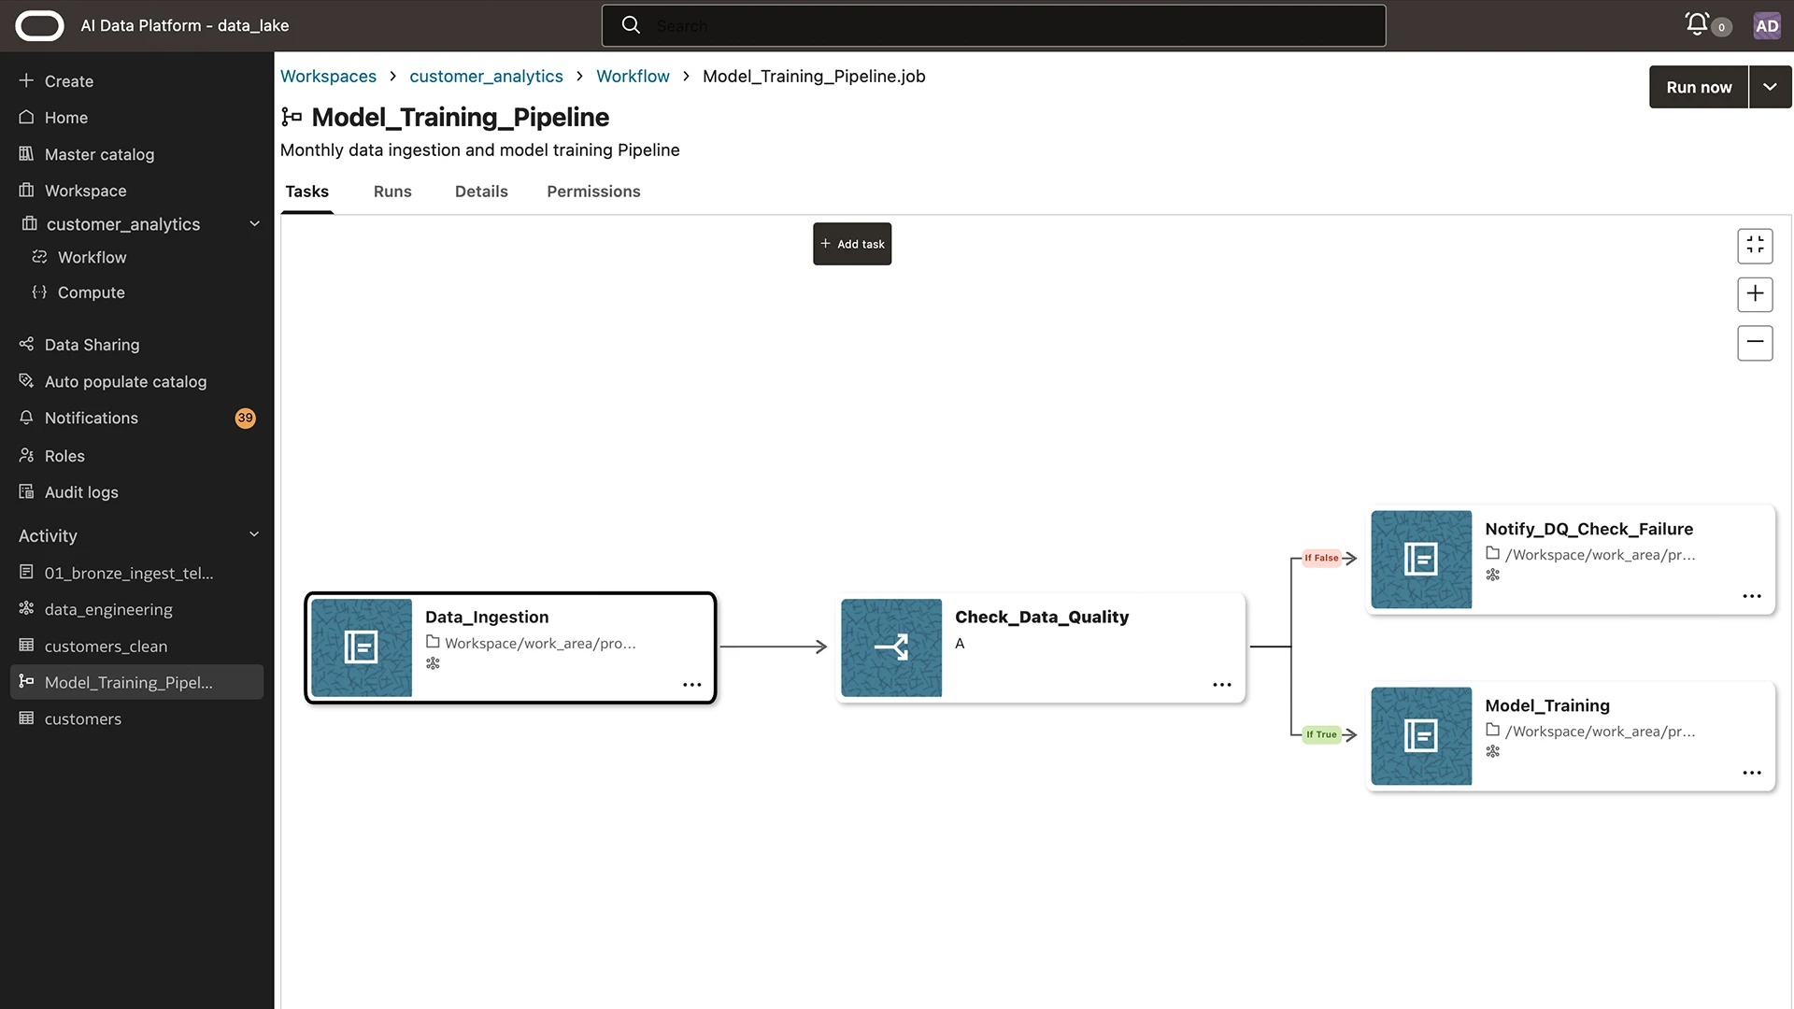Select the Master catalog sidebar icon
This screenshot has width=1794, height=1009.
tap(26, 154)
